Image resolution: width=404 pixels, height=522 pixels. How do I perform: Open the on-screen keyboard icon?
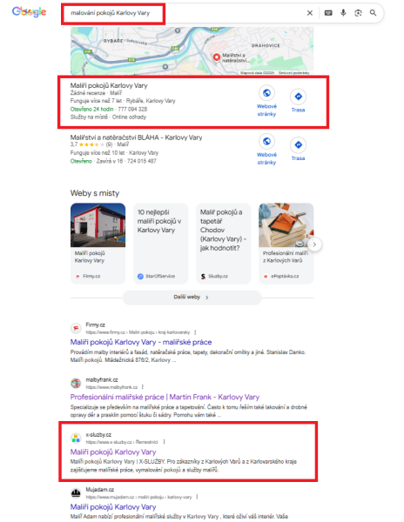328,13
